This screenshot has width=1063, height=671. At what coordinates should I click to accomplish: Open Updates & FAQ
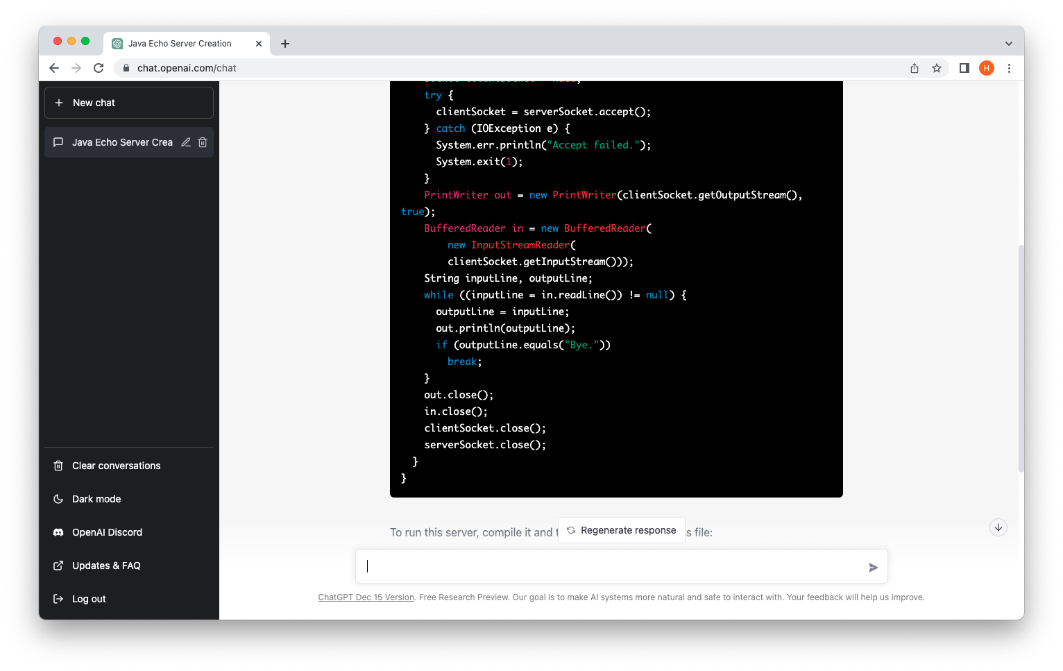129,566
